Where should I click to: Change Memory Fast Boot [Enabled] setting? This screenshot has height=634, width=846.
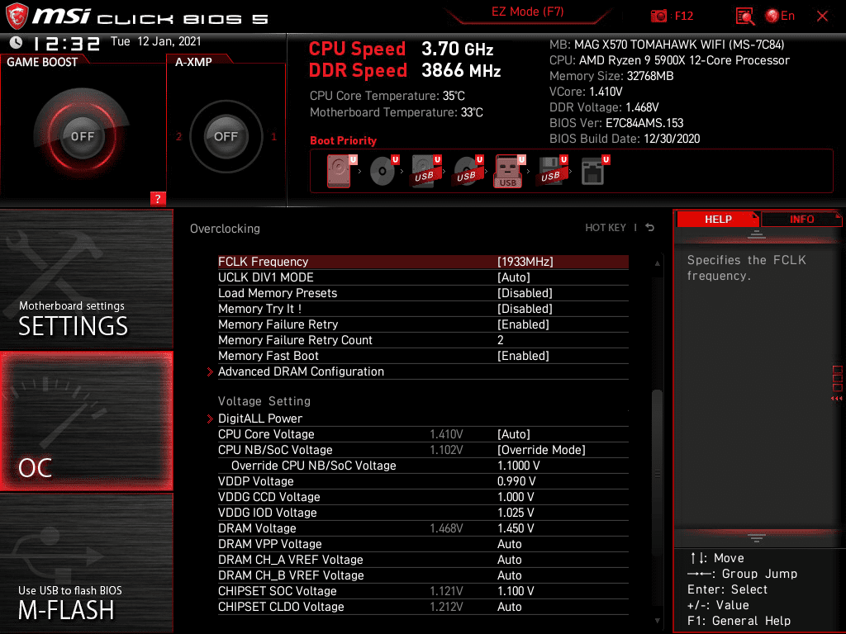click(423, 356)
